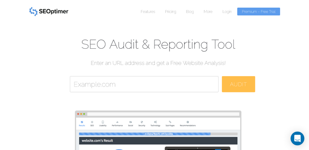The height and width of the screenshot is (150, 309).
Task: Focus the Example.com URL input field
Action: pos(144,84)
